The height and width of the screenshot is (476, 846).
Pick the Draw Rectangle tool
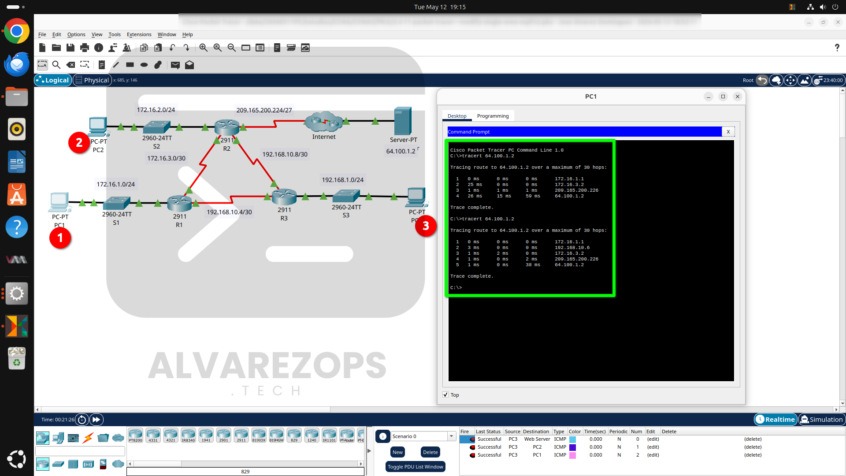pyautogui.click(x=130, y=65)
